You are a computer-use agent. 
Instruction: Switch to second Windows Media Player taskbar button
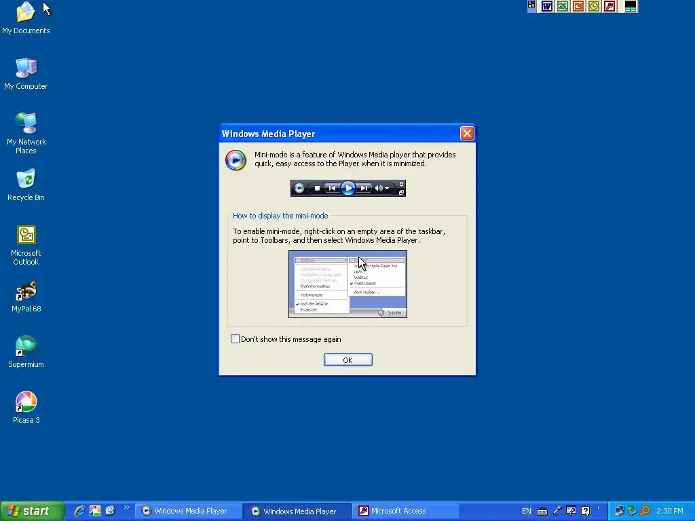[297, 512]
